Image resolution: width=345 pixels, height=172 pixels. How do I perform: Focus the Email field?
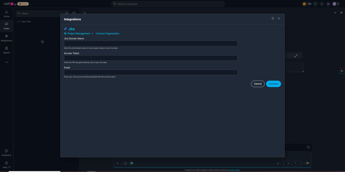pos(151,72)
